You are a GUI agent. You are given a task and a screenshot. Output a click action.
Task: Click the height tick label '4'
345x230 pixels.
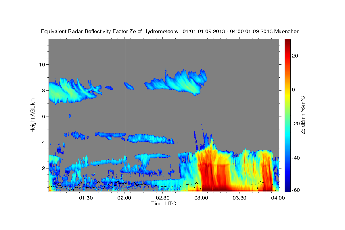click(43, 142)
